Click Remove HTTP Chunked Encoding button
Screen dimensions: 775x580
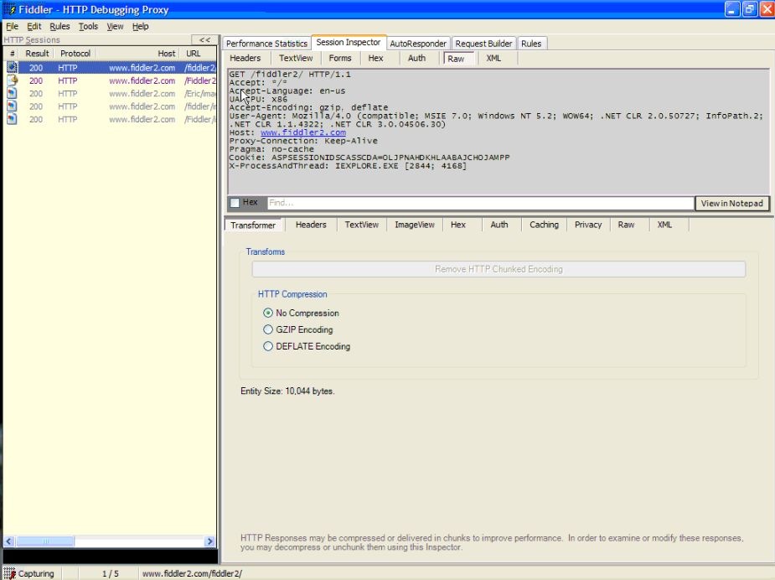(499, 269)
